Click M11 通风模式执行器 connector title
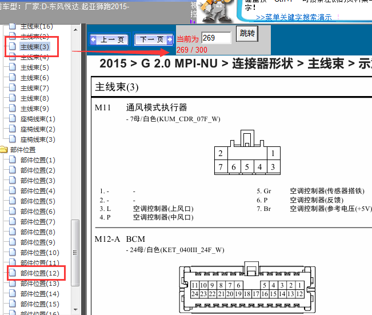Viewport: 372px width, 315px height. click(x=141, y=107)
